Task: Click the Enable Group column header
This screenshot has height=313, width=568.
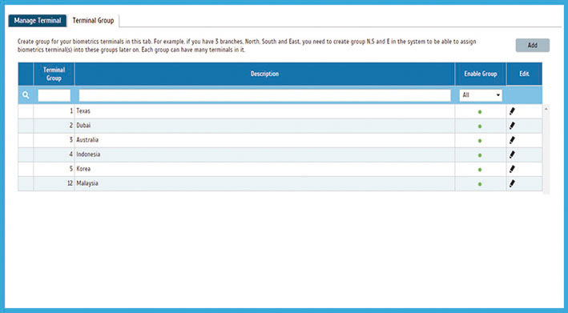Action: click(x=481, y=74)
